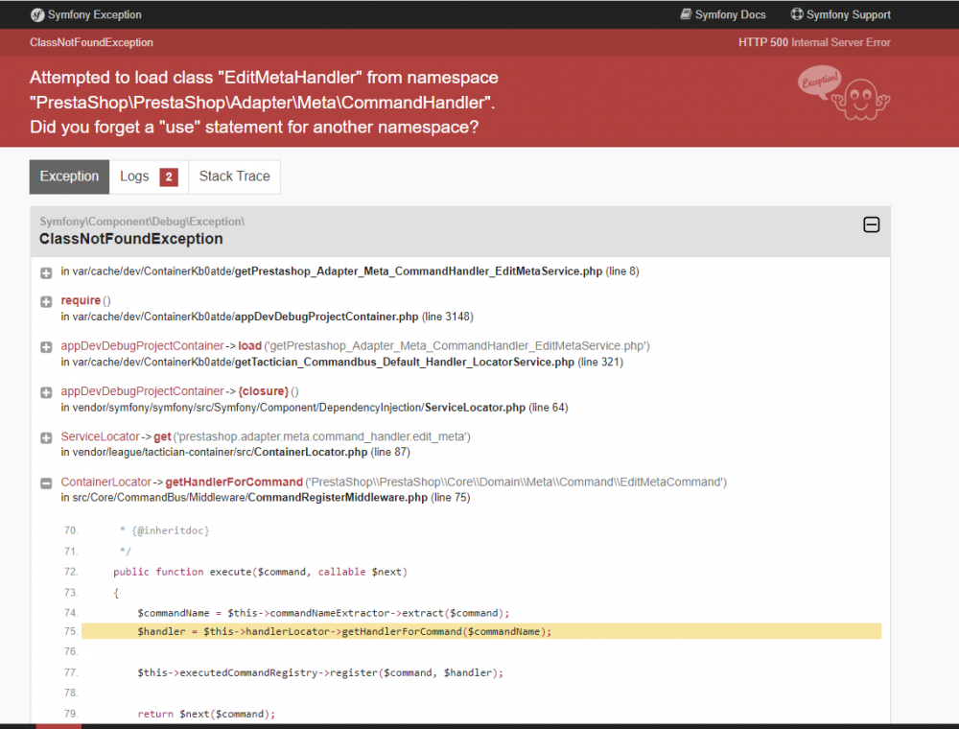Click the ghost Exception illustration
Viewport: 959px width, 729px height.
tap(844, 93)
